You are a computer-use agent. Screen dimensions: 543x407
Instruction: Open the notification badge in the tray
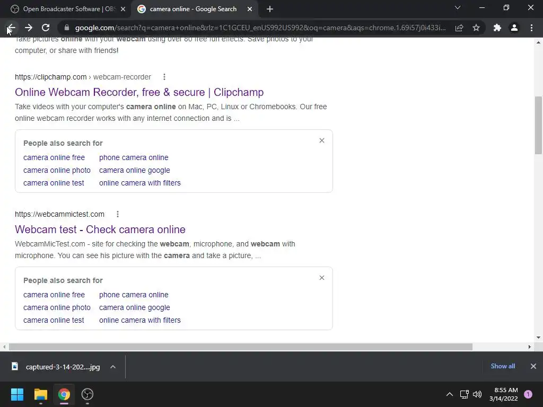tap(528, 394)
